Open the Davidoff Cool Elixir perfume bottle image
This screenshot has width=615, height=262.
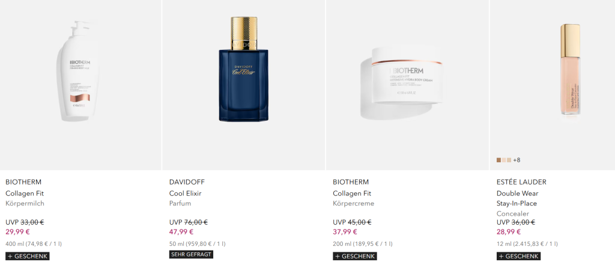point(244,69)
